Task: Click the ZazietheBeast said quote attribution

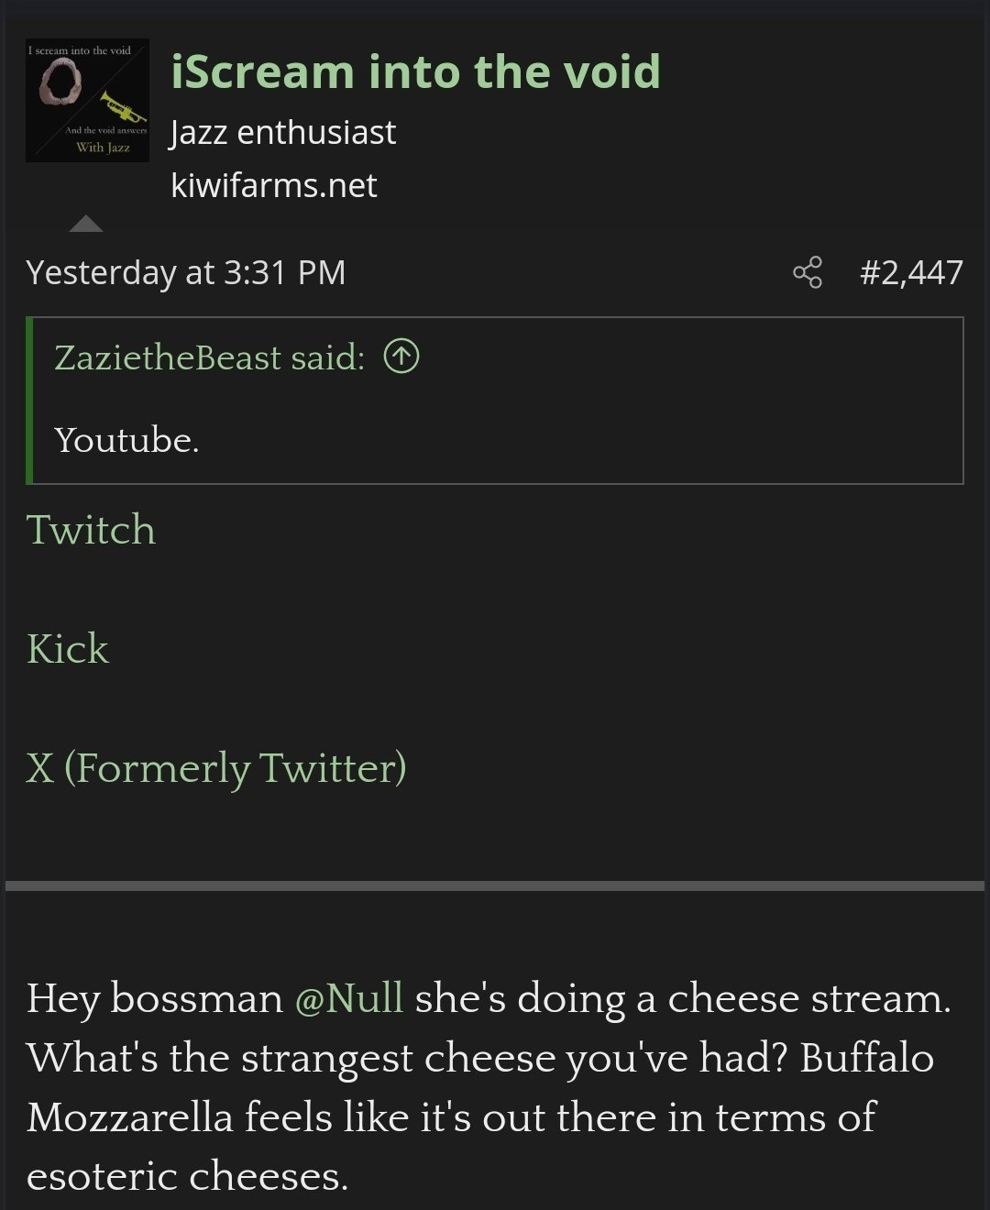Action: [x=209, y=357]
